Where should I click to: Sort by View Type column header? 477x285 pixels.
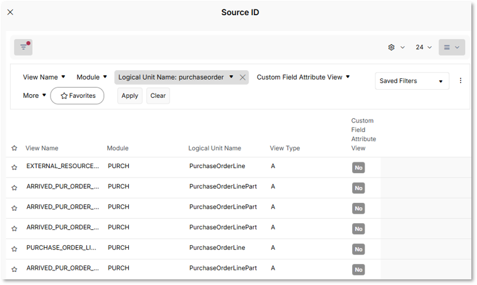point(285,148)
